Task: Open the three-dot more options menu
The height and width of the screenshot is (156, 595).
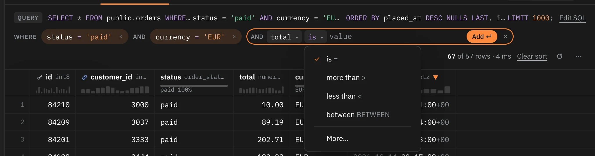Action: (579, 56)
